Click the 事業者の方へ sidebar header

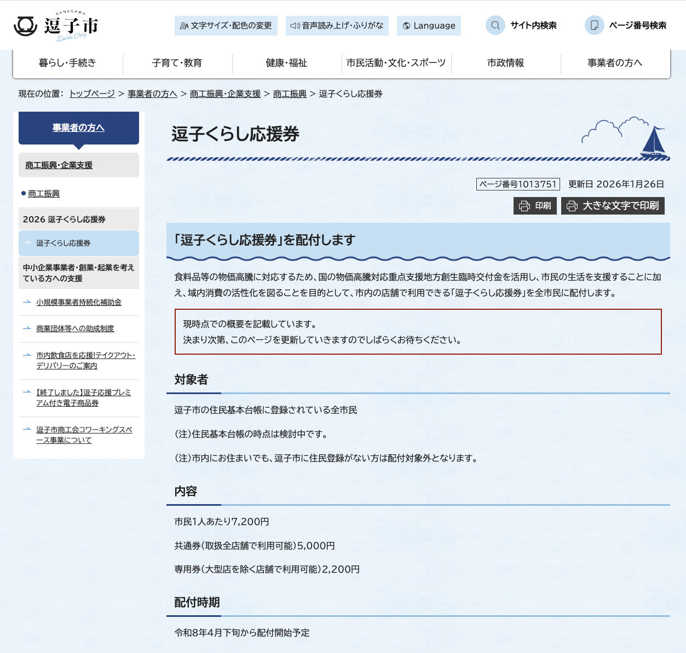78,128
